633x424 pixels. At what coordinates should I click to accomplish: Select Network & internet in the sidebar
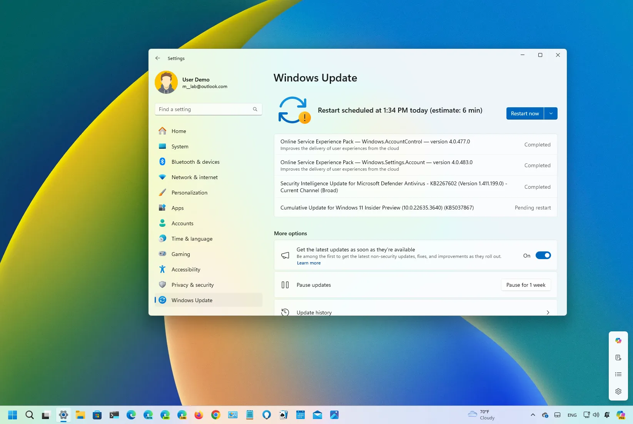[x=194, y=177]
